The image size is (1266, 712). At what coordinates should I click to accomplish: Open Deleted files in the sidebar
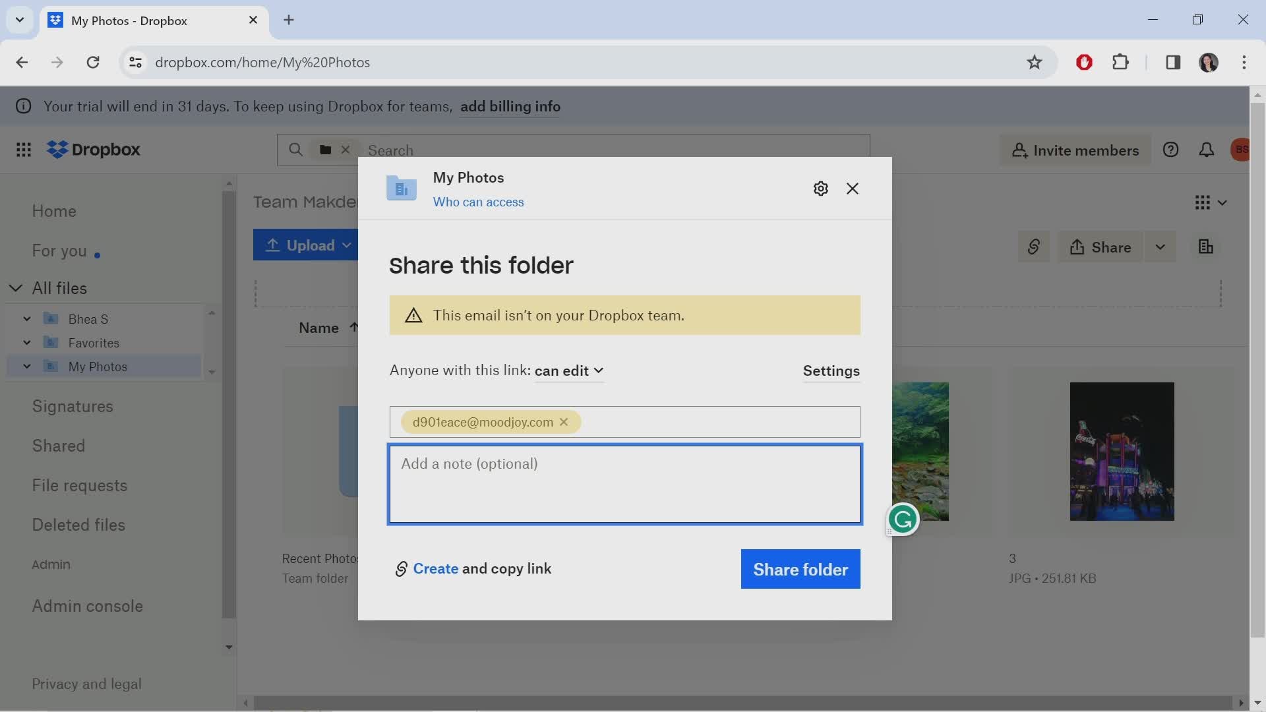[x=78, y=525]
